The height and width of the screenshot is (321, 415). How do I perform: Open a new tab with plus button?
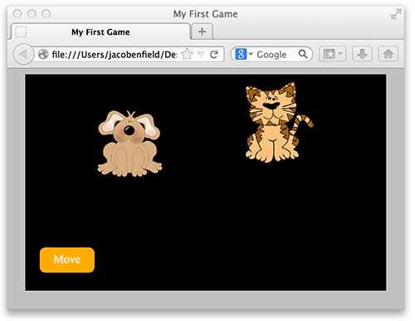tap(202, 32)
